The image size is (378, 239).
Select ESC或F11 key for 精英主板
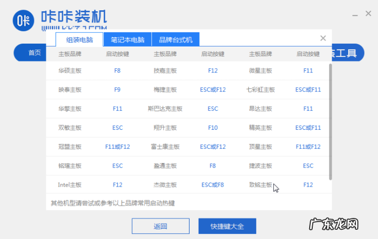[308, 128]
